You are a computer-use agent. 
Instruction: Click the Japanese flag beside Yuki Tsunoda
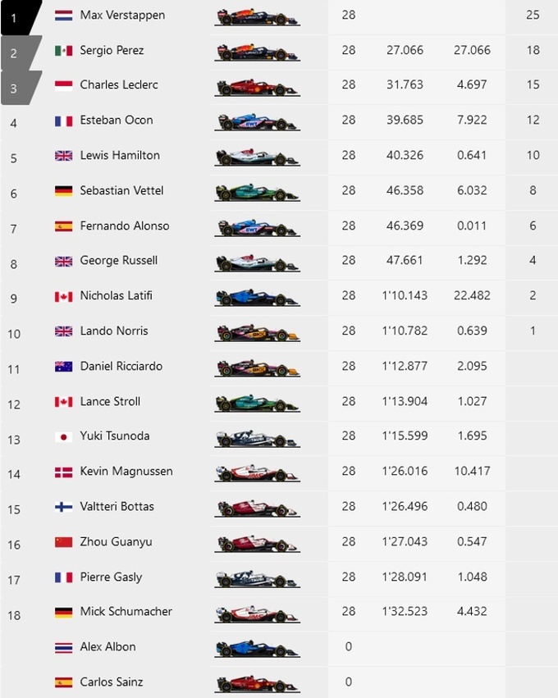(x=63, y=436)
